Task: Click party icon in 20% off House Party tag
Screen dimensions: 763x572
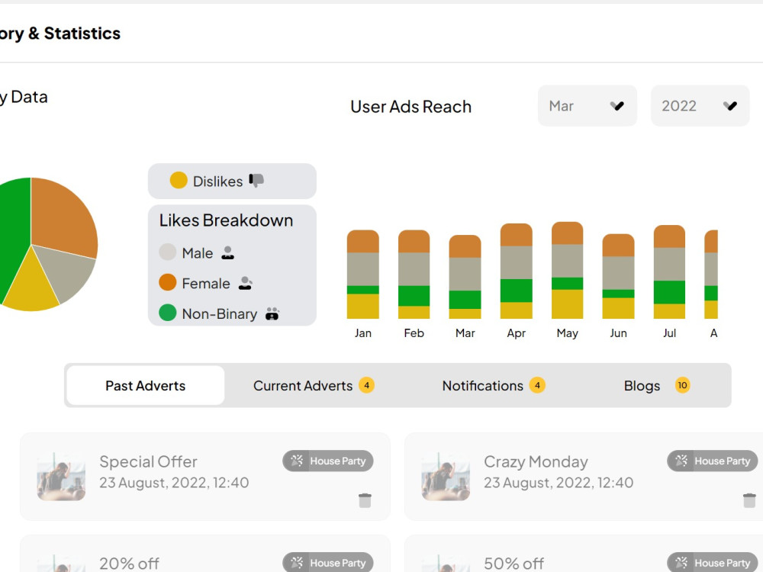Action: click(297, 563)
